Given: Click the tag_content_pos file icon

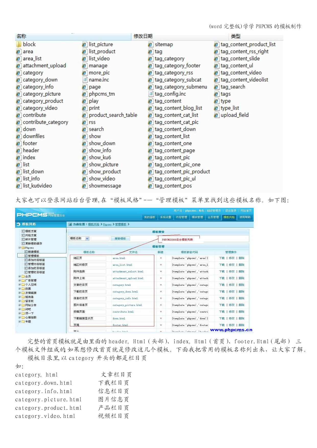Looking at the screenshot, I should tap(151, 186).
